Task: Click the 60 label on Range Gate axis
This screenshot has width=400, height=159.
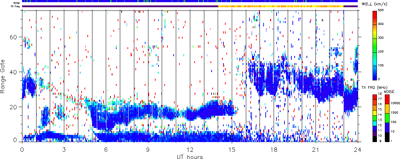Action: tap(14, 37)
